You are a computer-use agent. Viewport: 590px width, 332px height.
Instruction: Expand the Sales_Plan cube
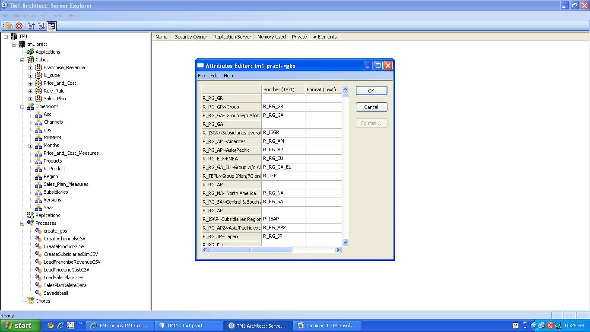pos(31,99)
